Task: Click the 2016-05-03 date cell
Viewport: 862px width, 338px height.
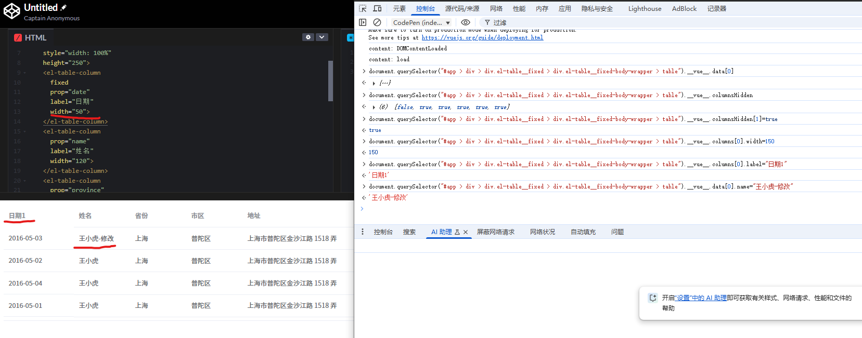Action: 25,238
